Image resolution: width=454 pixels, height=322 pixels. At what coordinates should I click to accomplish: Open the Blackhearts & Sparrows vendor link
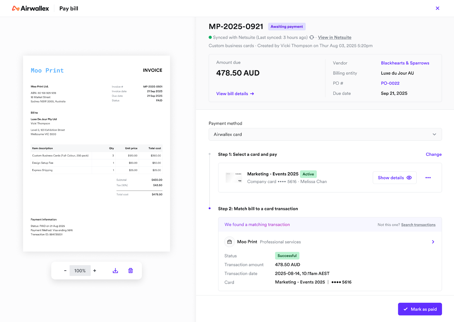405,63
